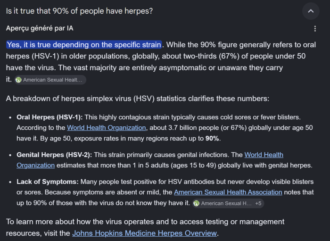Select the 'Aperçu généré par IA' label
This screenshot has height=241, width=330.
point(40,28)
